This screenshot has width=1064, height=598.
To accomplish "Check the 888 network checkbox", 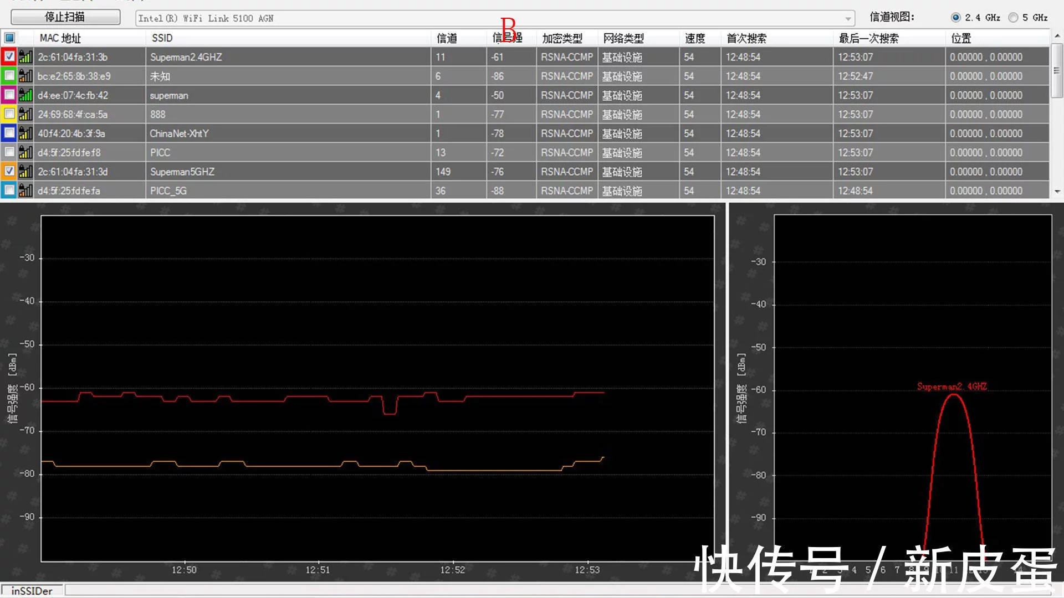I will (9, 114).
